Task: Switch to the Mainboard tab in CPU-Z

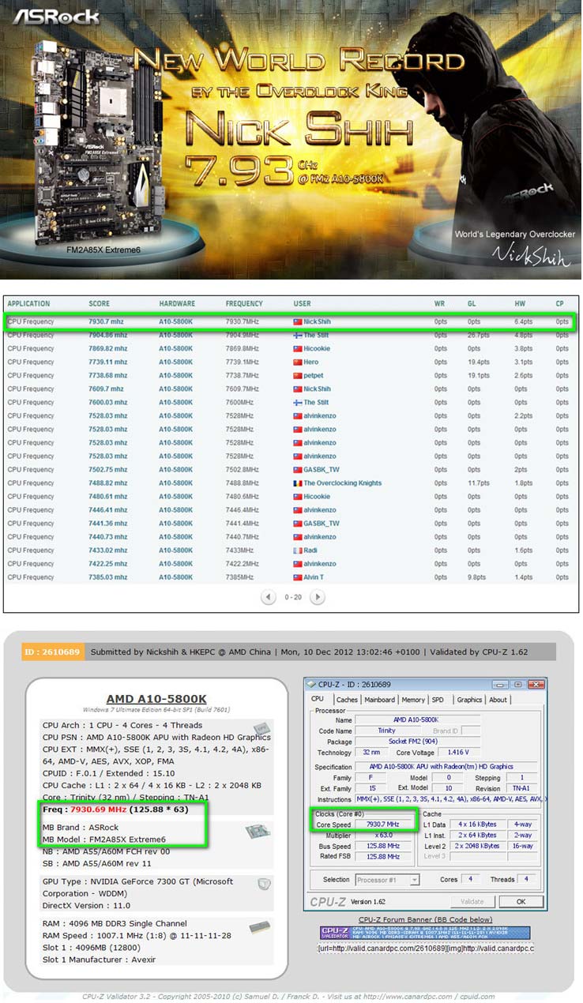Action: pyautogui.click(x=380, y=699)
